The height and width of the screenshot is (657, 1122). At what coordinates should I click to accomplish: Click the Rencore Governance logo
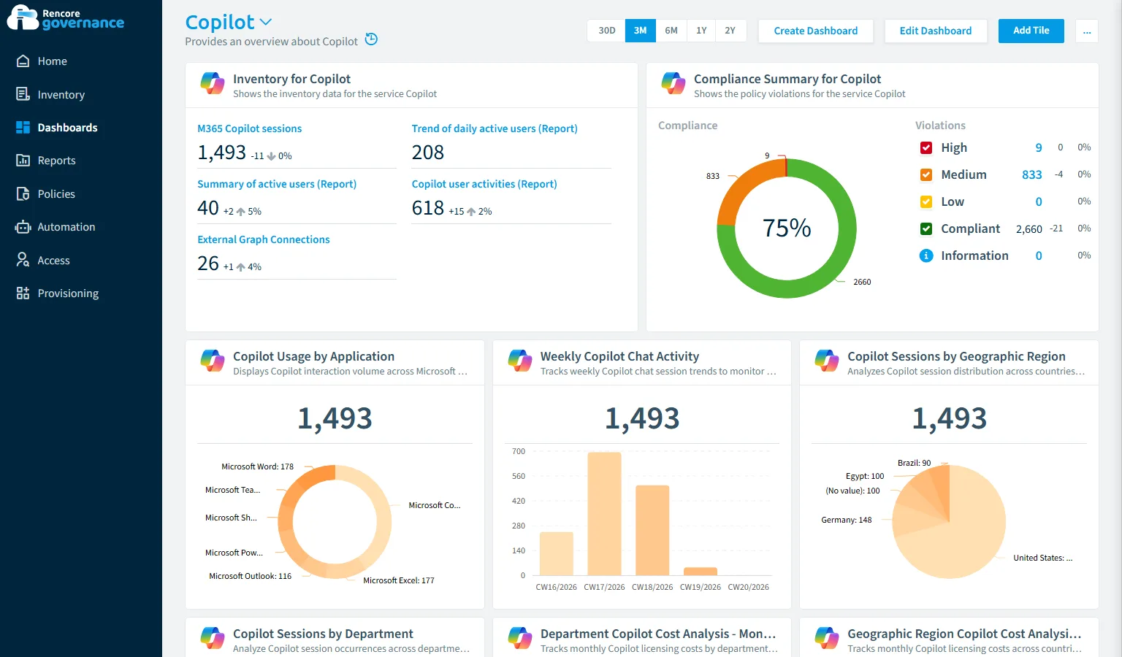66,18
